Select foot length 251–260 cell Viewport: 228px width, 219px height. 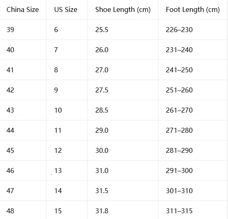click(179, 90)
